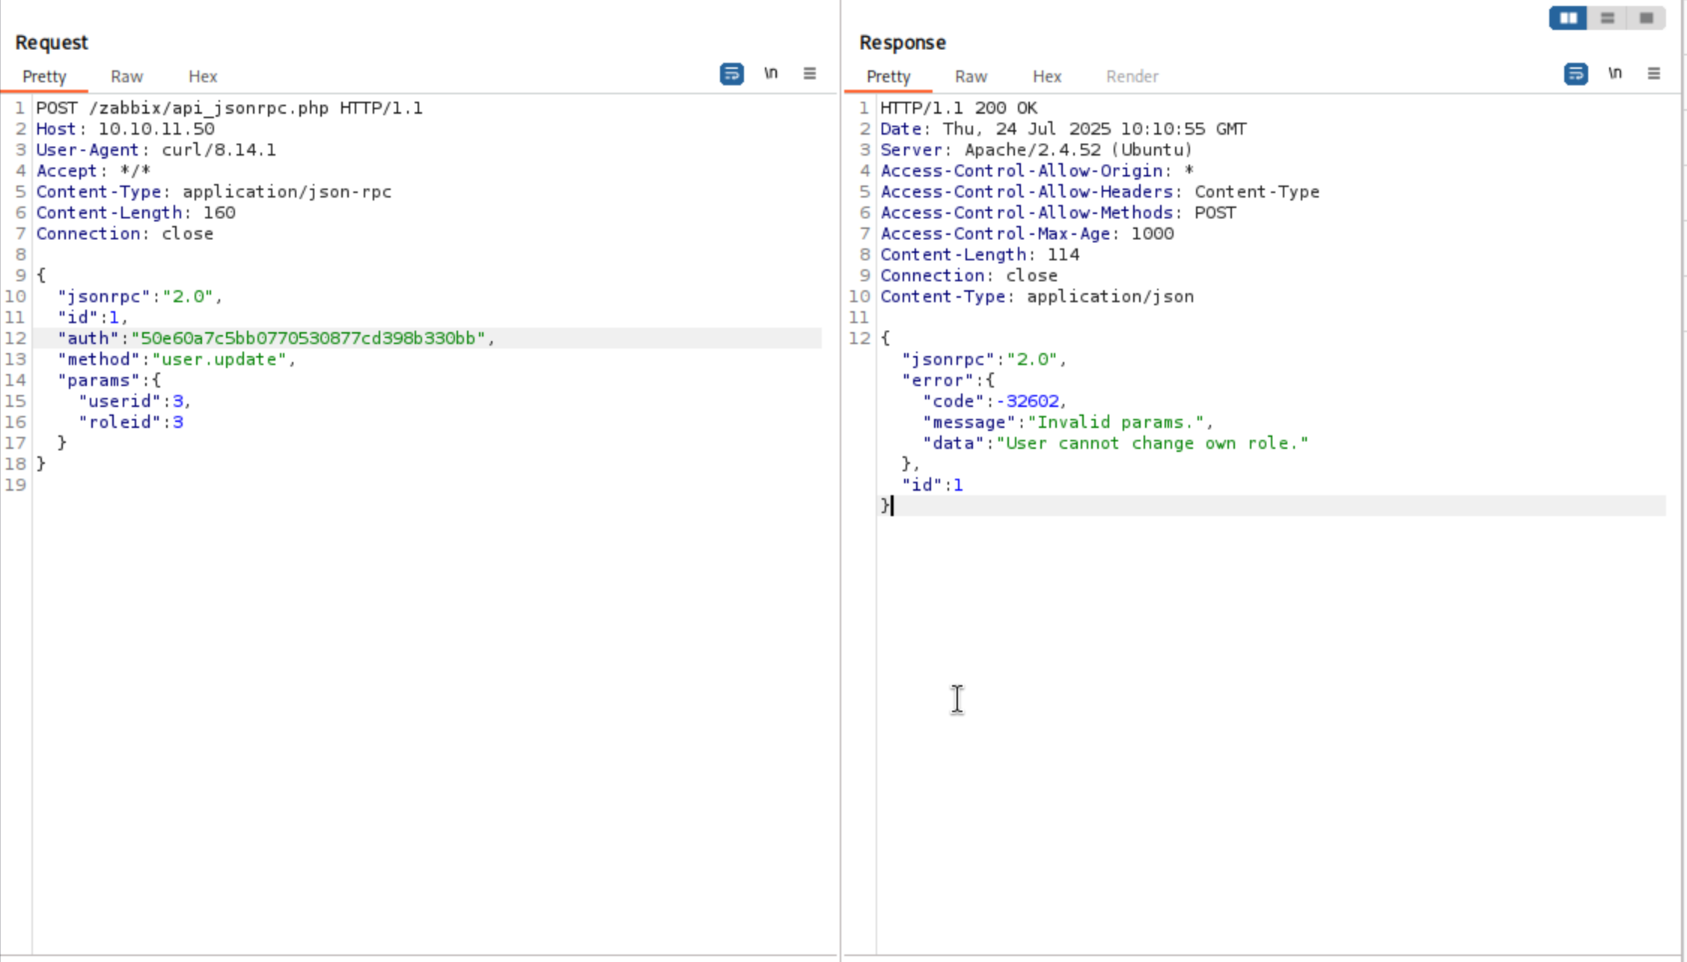1687x962 pixels.
Task: Click the auth token value in request
Action: 308,338
